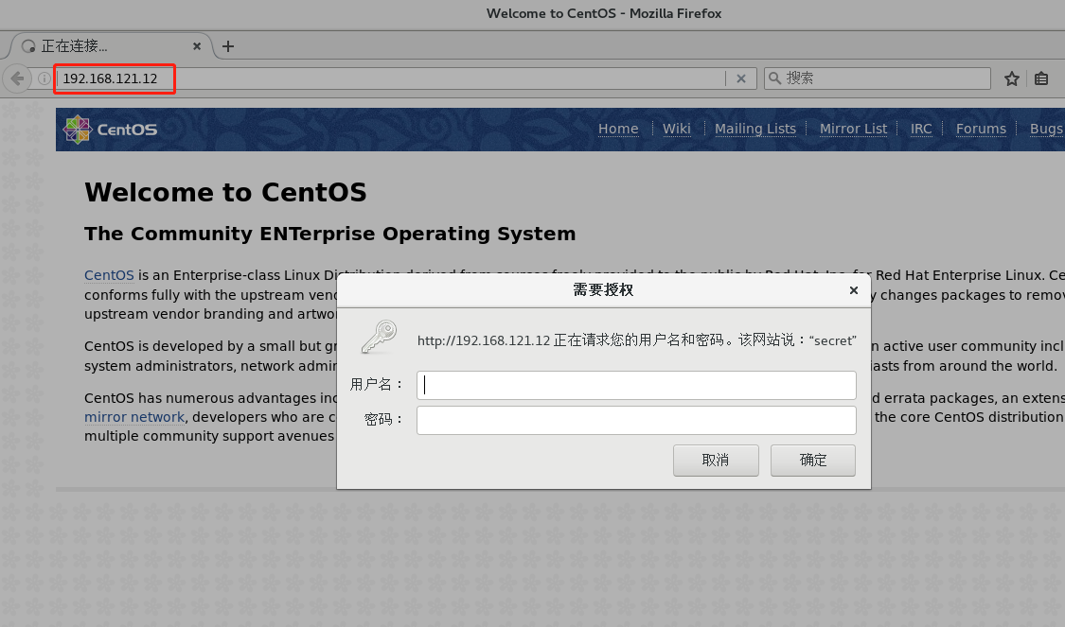
Task: Click the dialog message mentioning "secret"
Action: pyautogui.click(x=636, y=340)
